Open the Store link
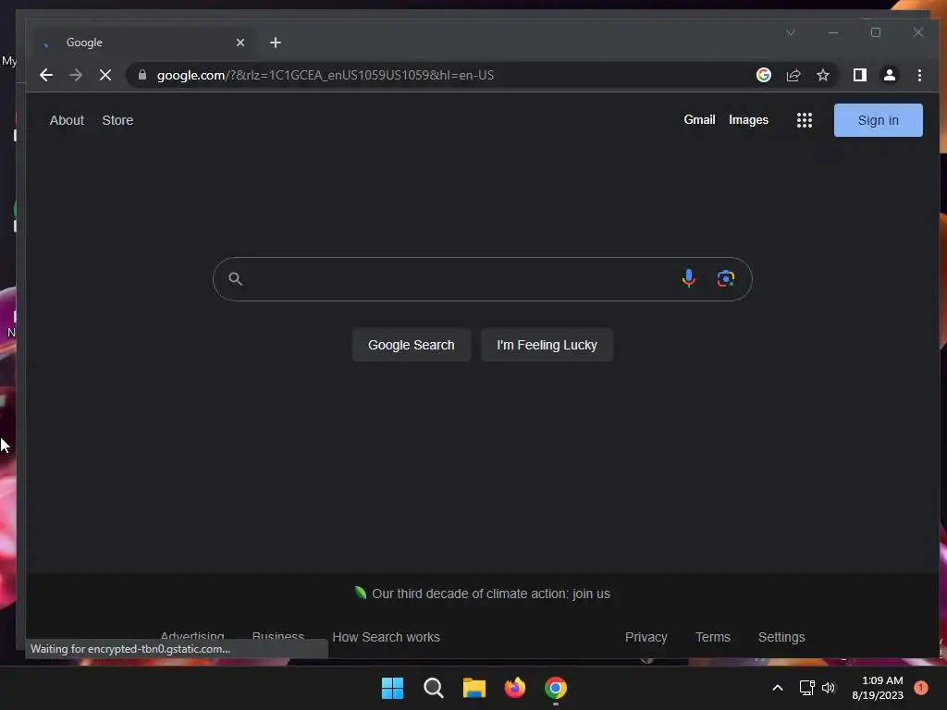 pos(117,120)
